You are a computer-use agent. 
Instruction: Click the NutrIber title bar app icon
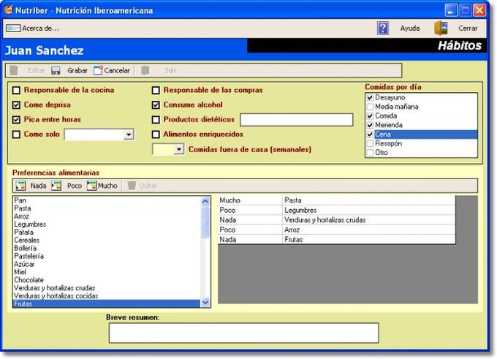[8, 10]
